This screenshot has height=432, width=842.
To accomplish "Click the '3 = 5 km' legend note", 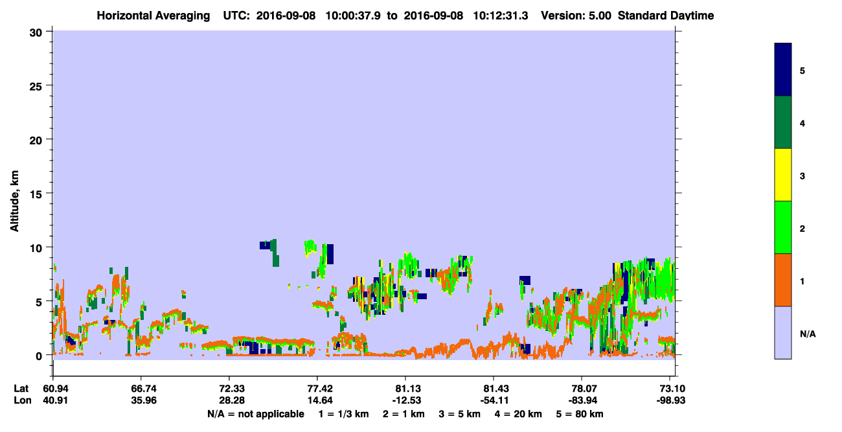I will [461, 414].
